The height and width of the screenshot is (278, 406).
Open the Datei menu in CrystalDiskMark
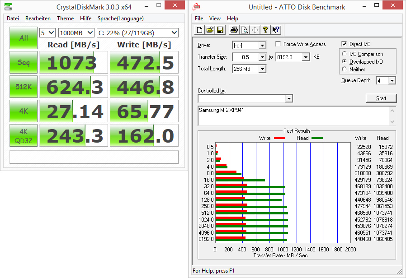[13, 19]
